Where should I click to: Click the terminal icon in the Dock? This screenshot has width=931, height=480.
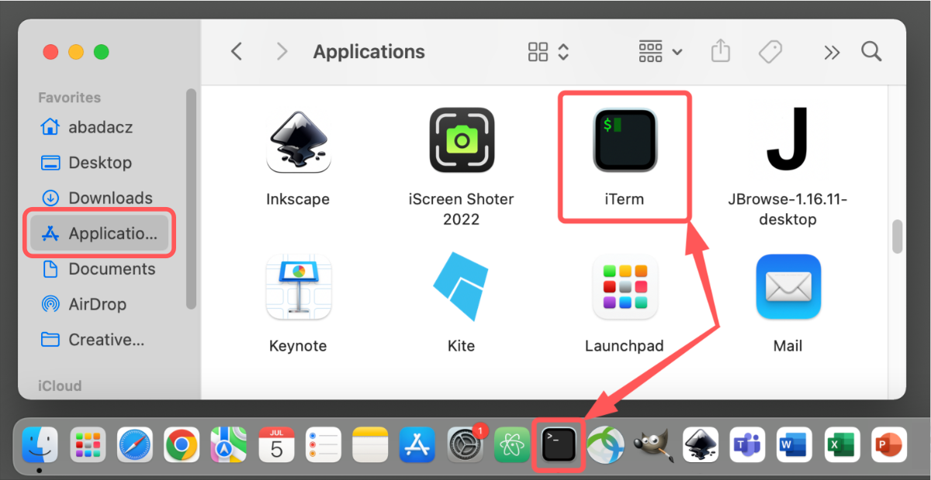pyautogui.click(x=559, y=445)
